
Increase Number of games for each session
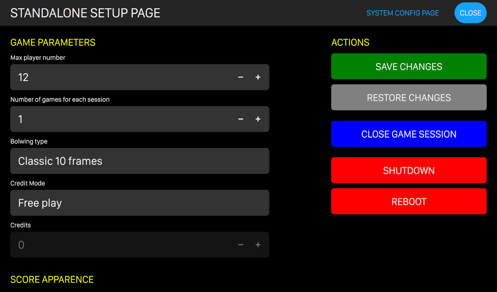(258, 119)
